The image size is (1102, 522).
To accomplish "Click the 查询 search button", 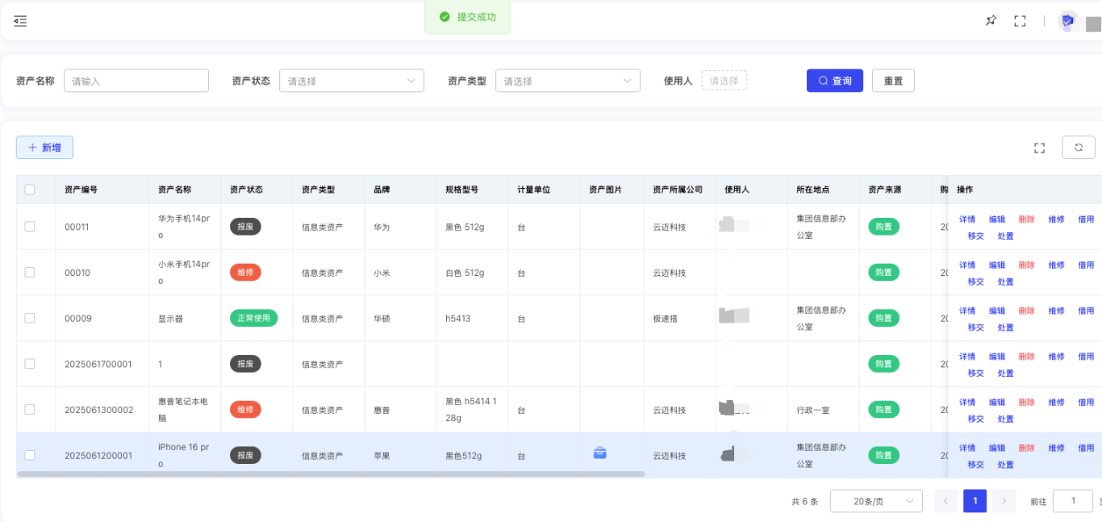I will (x=835, y=81).
